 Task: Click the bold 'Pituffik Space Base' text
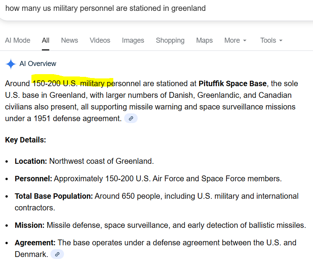pos(232,83)
